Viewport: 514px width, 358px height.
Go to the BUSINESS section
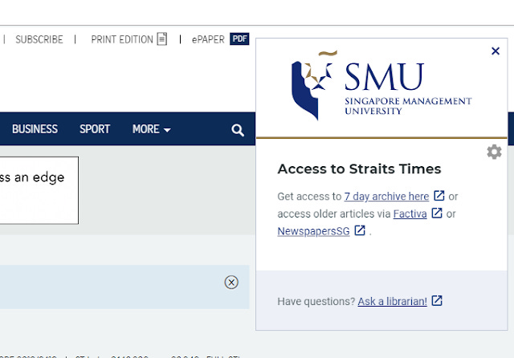[35, 129]
